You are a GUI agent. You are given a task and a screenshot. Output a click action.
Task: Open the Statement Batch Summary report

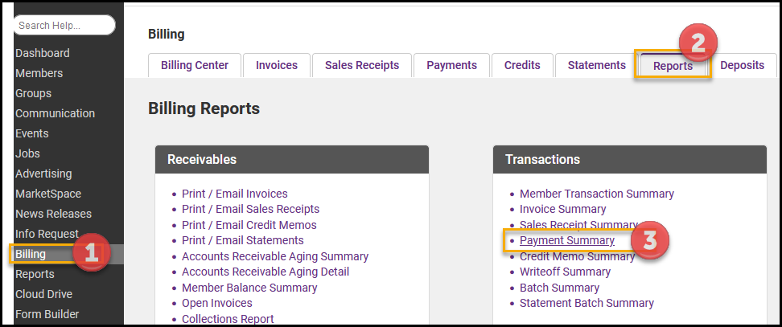586,303
